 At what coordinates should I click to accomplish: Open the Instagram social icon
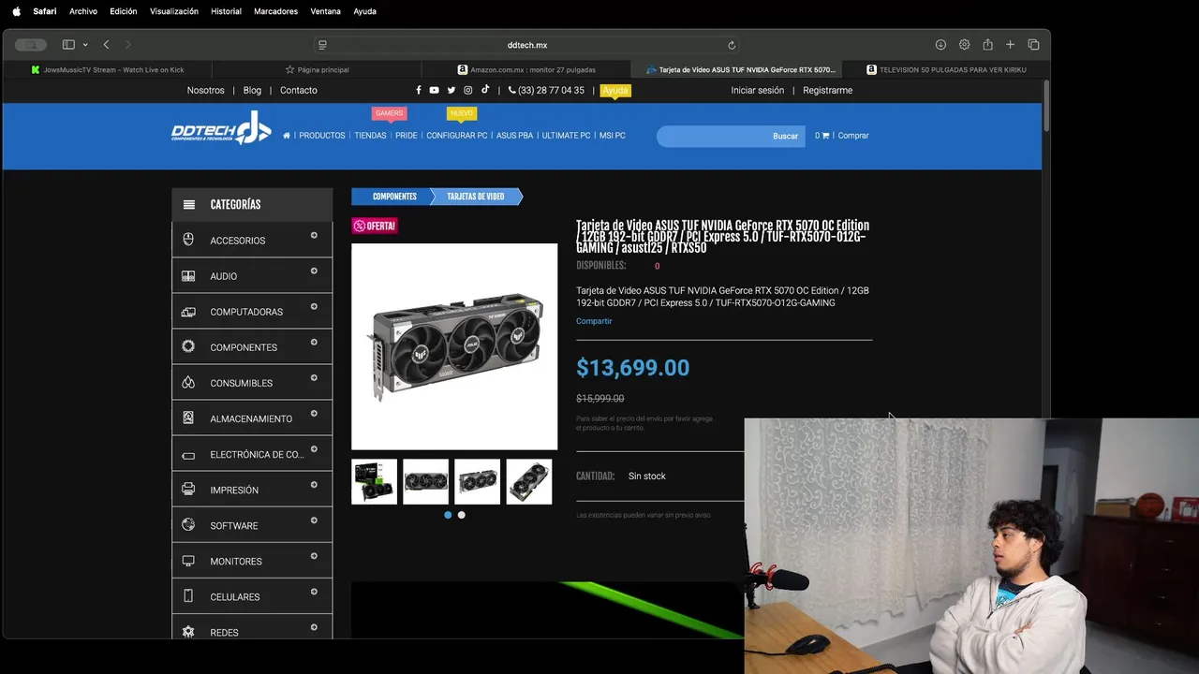pyautogui.click(x=468, y=90)
